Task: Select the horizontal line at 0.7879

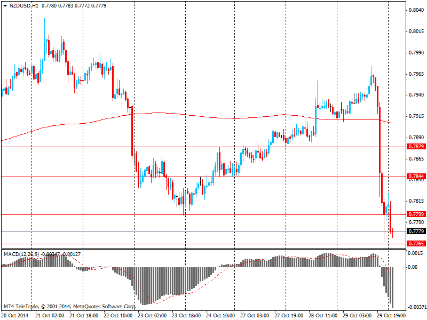Action: pos(203,147)
